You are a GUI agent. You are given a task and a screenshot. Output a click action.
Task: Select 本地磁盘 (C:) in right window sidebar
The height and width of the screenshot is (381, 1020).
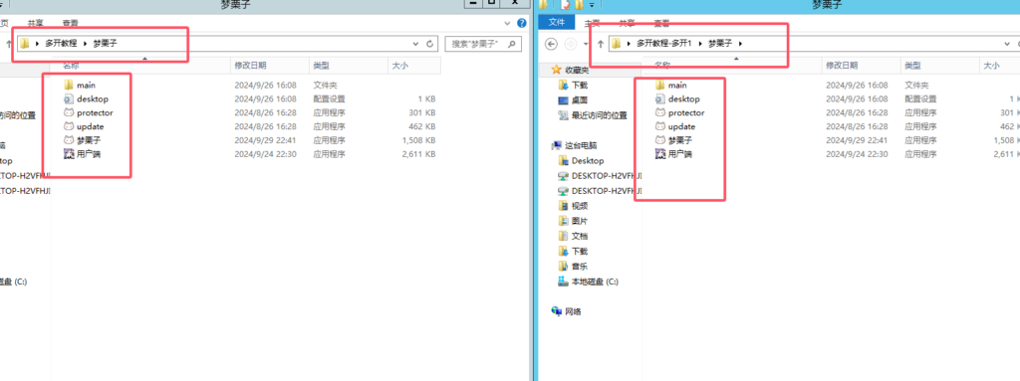click(595, 282)
